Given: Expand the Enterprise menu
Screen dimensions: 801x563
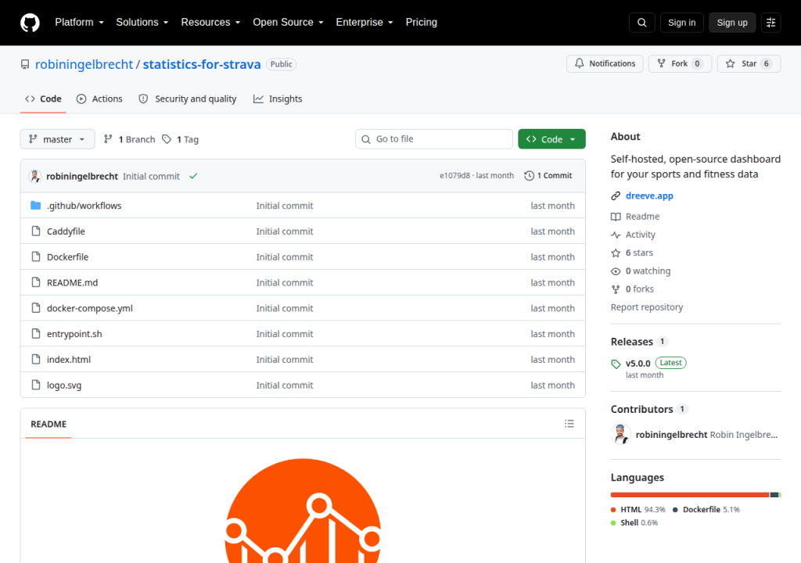Looking at the screenshot, I should click(365, 23).
